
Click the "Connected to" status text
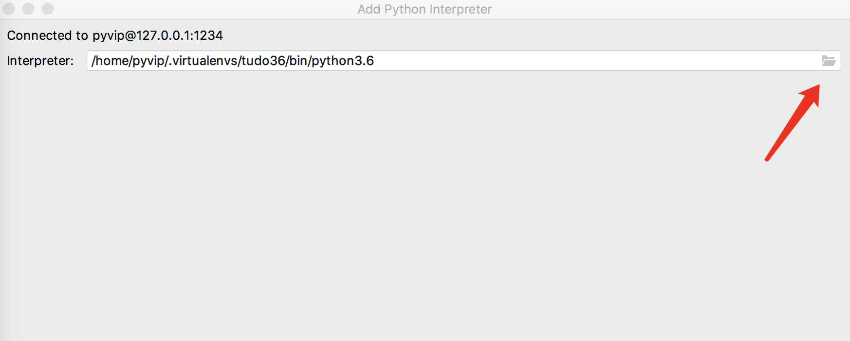[47, 35]
